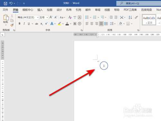Image resolution: width=161 pixels, height=121 pixels.
Task: Open the Chinese layout (中文版式) menu
Action: tap(123, 17)
